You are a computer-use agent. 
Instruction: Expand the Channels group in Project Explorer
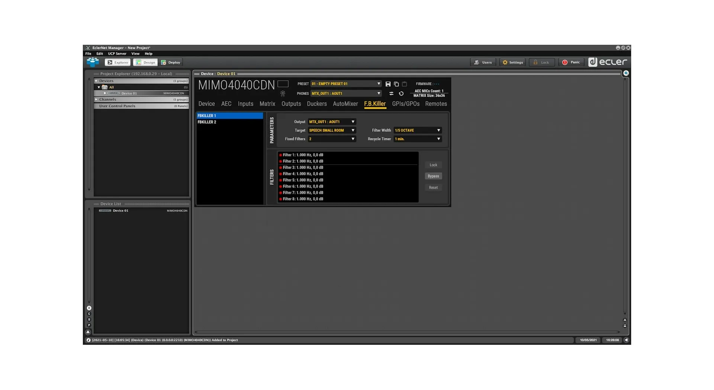(x=96, y=100)
